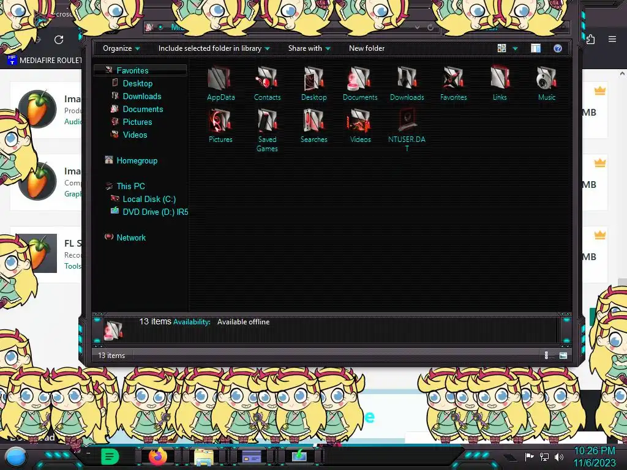Select Network in navigation pane
Screen dimensions: 627x470
click(131, 237)
